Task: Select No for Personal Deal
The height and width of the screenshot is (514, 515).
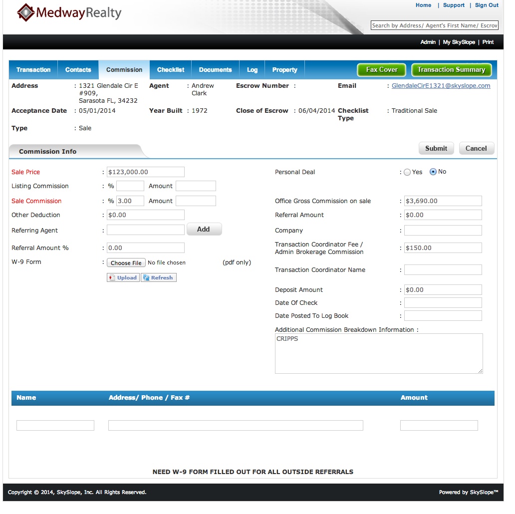Action: click(x=433, y=172)
